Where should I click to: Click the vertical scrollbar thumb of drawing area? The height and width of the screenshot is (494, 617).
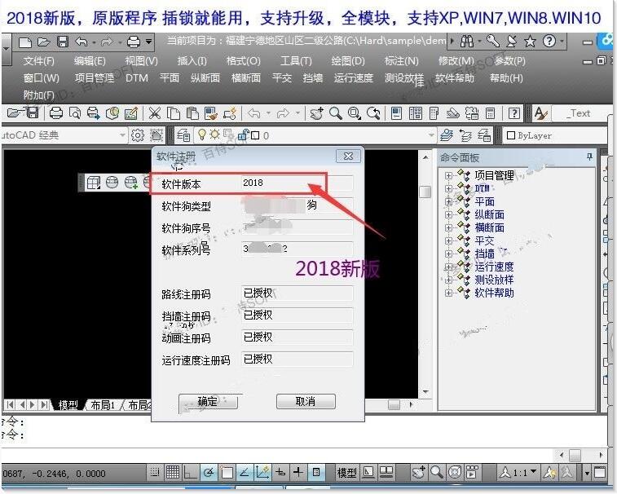coord(425,192)
